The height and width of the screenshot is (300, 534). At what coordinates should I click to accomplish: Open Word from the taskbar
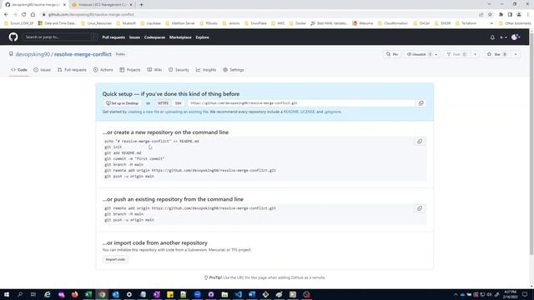pos(252,294)
